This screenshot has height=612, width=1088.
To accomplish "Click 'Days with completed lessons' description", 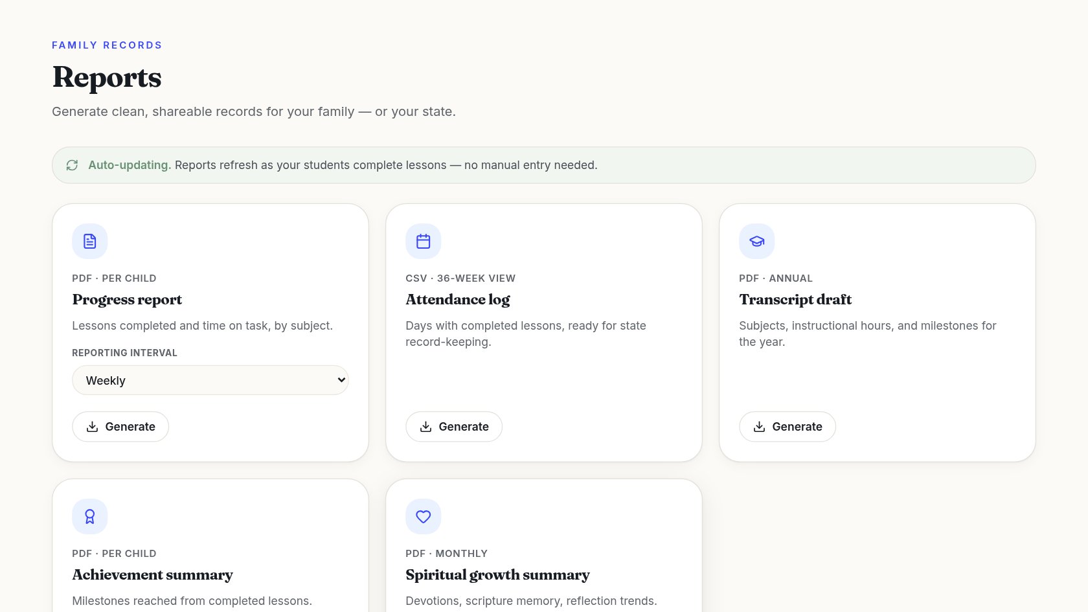I will (526, 334).
